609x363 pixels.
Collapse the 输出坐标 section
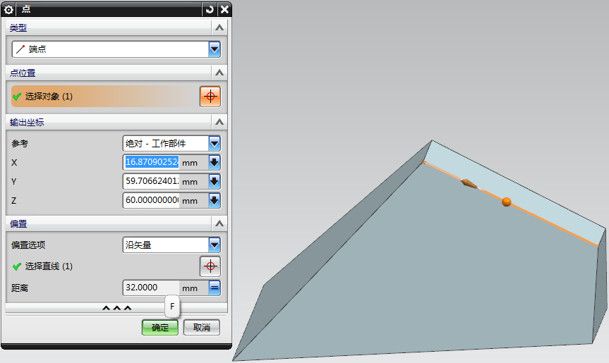(x=219, y=122)
